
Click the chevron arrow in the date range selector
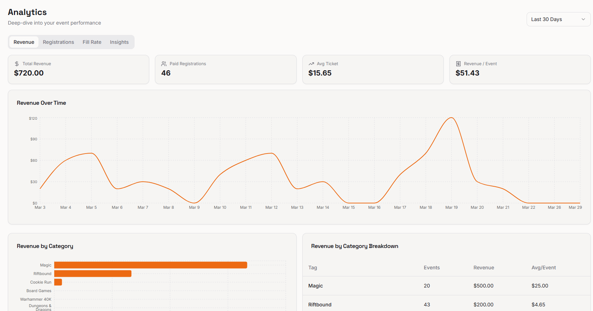click(x=583, y=19)
